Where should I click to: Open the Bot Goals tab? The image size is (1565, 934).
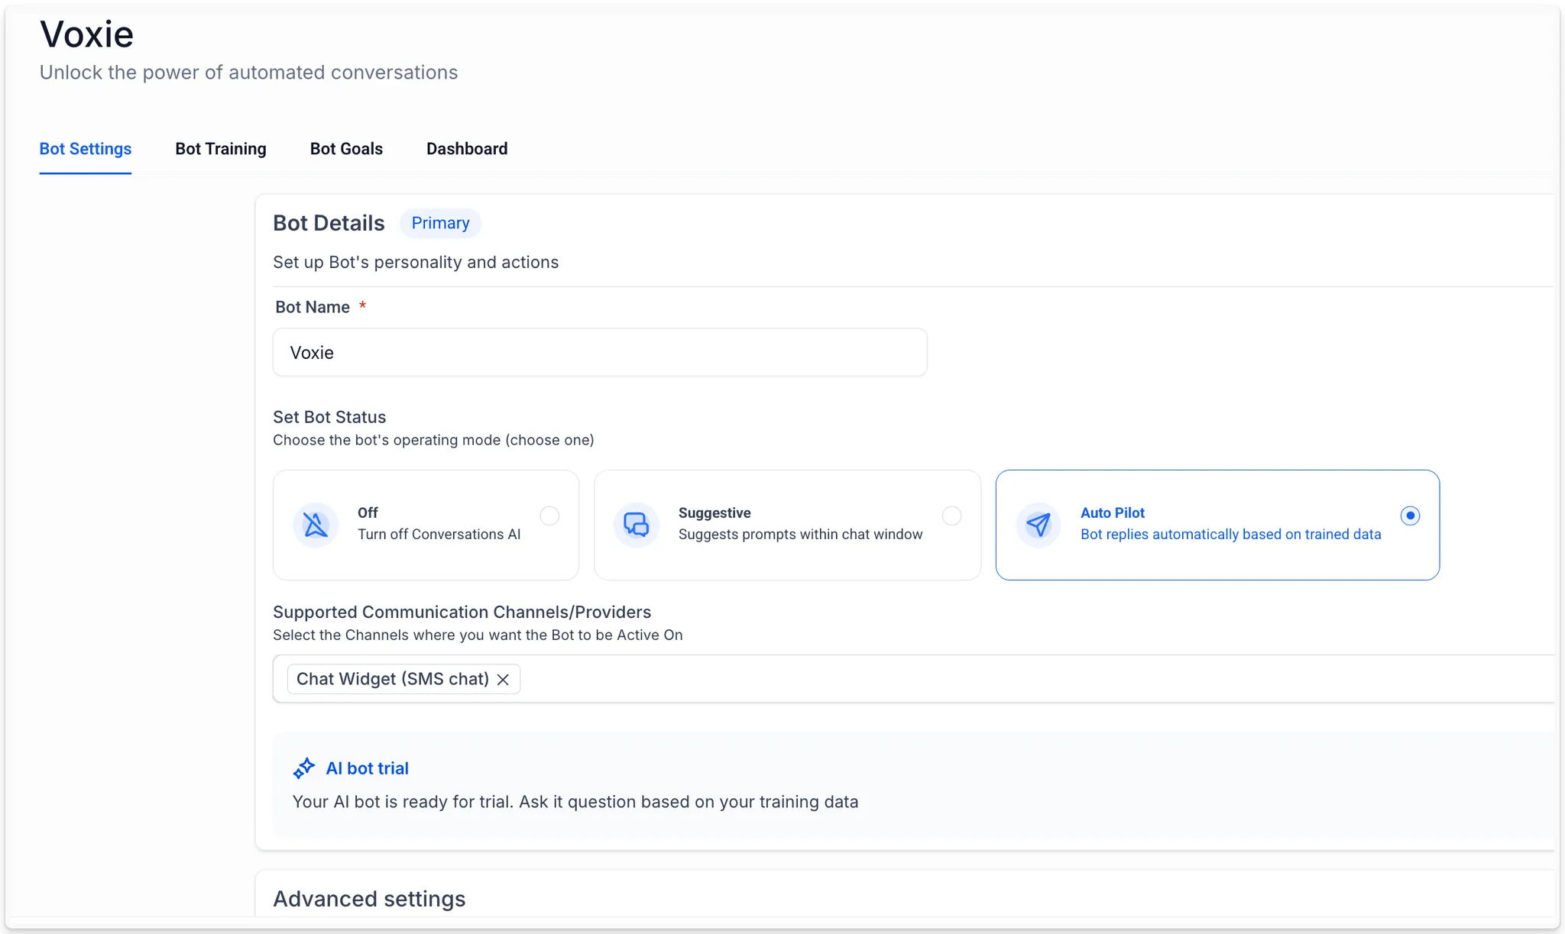click(346, 149)
